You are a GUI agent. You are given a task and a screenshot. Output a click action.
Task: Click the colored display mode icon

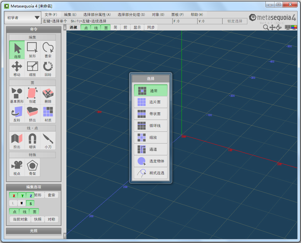pos(294,27)
